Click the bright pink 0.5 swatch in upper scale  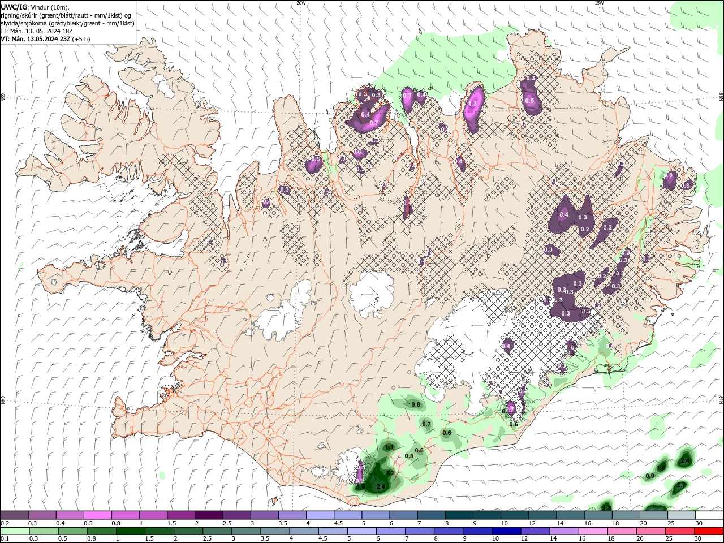pyautogui.click(x=97, y=515)
